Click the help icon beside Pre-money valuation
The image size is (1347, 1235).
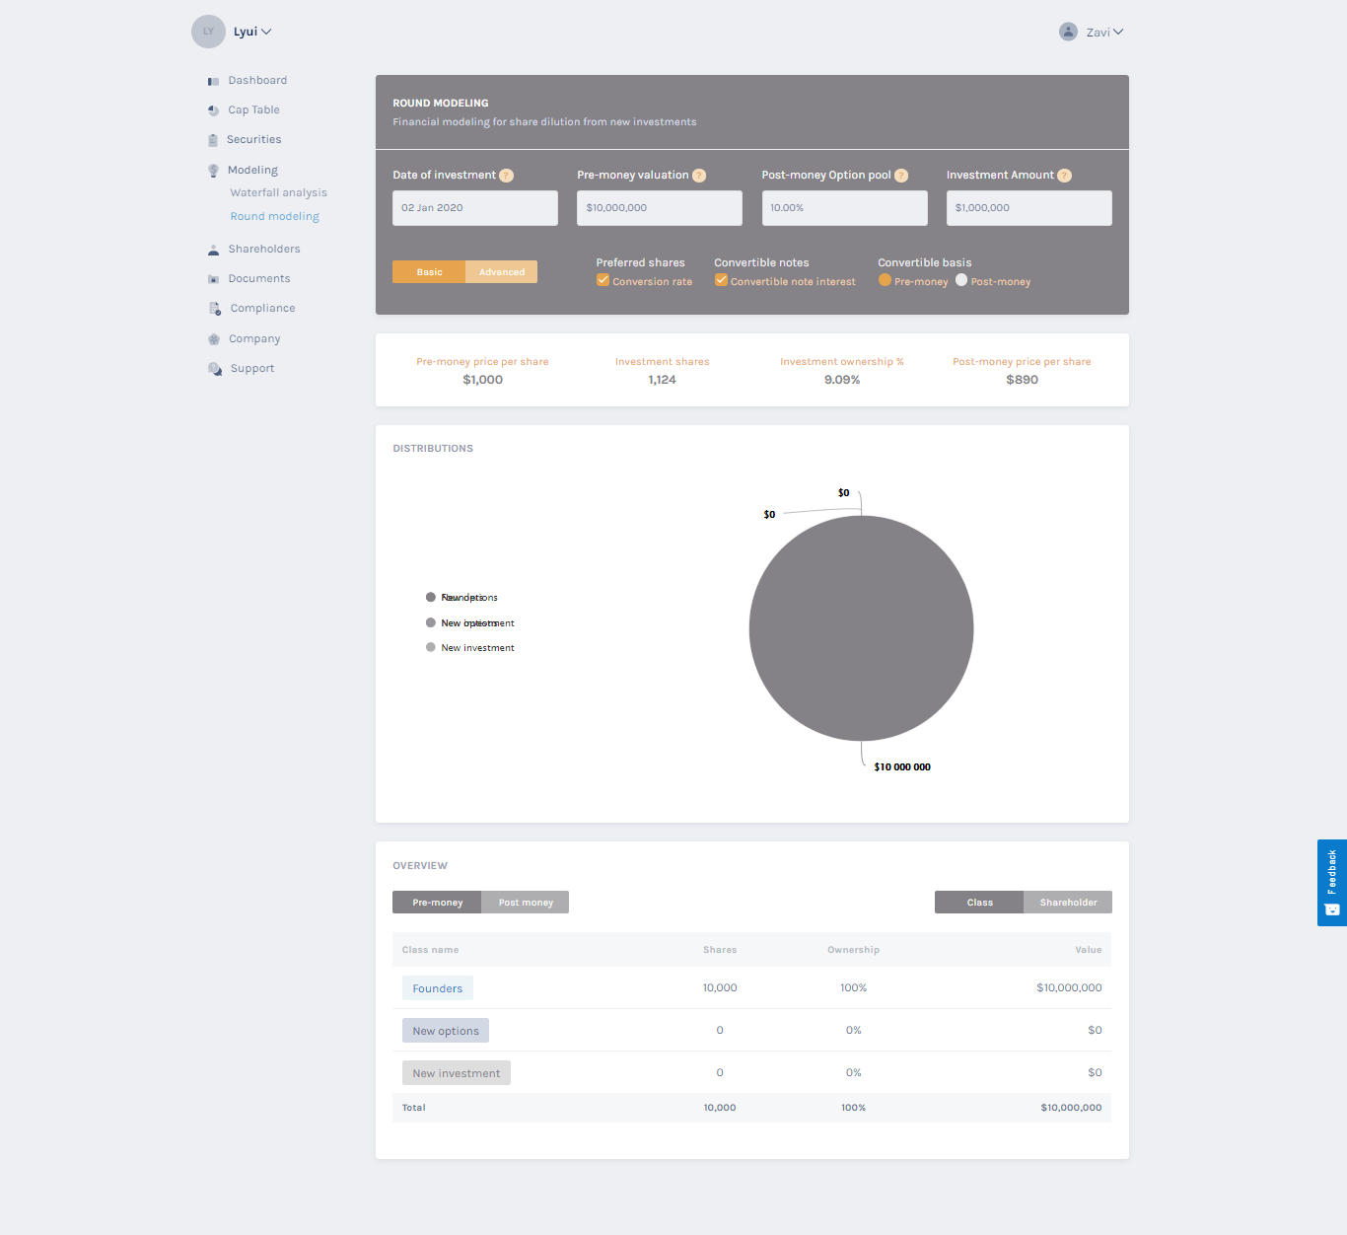tap(699, 176)
